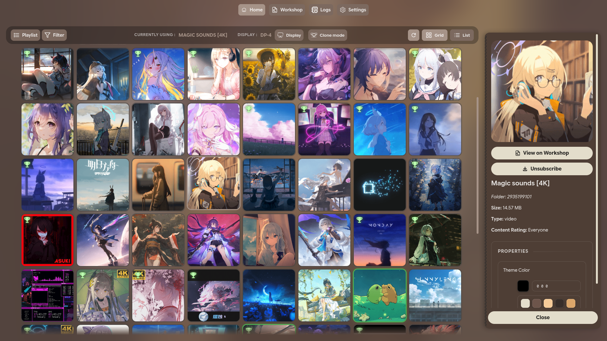Select the off-white preset color swatch
This screenshot has height=341, width=607.
pyautogui.click(x=525, y=303)
